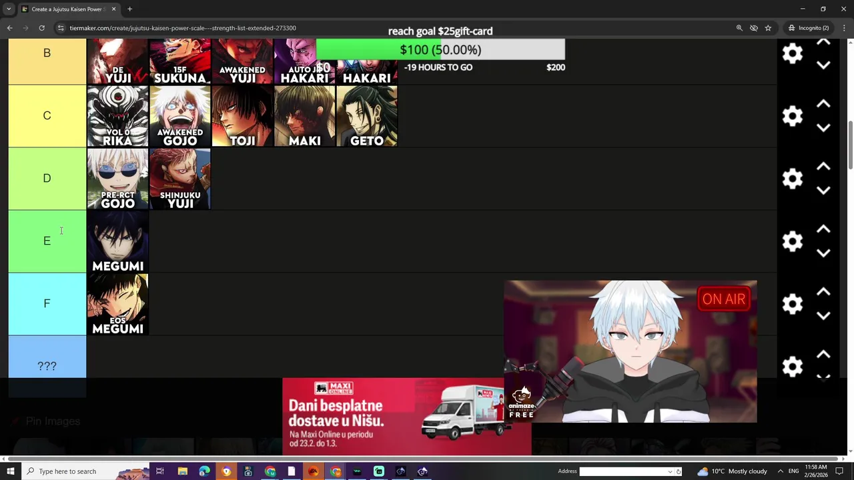Move ??? tier up with arrow
The width and height of the screenshot is (854, 480).
coord(823,355)
